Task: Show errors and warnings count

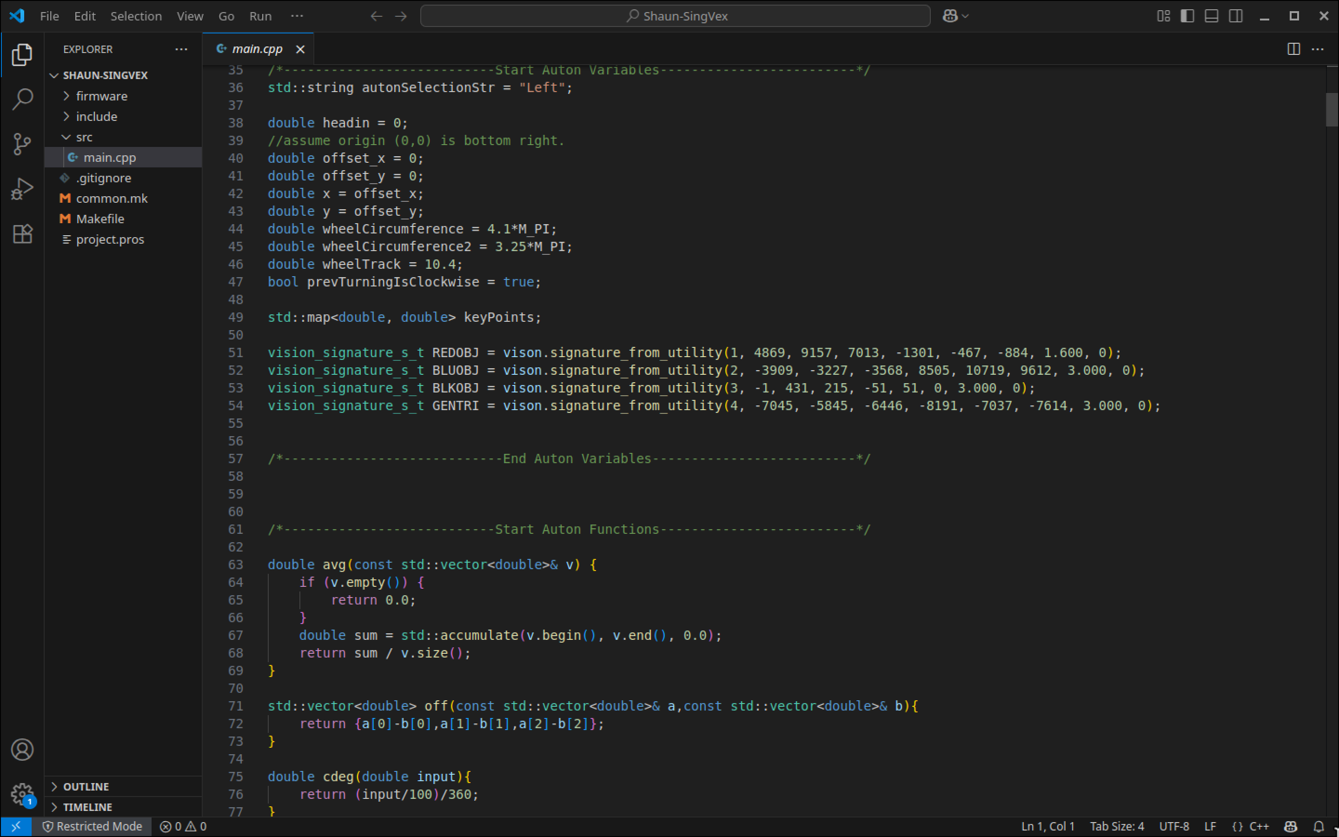Action: [x=183, y=826]
